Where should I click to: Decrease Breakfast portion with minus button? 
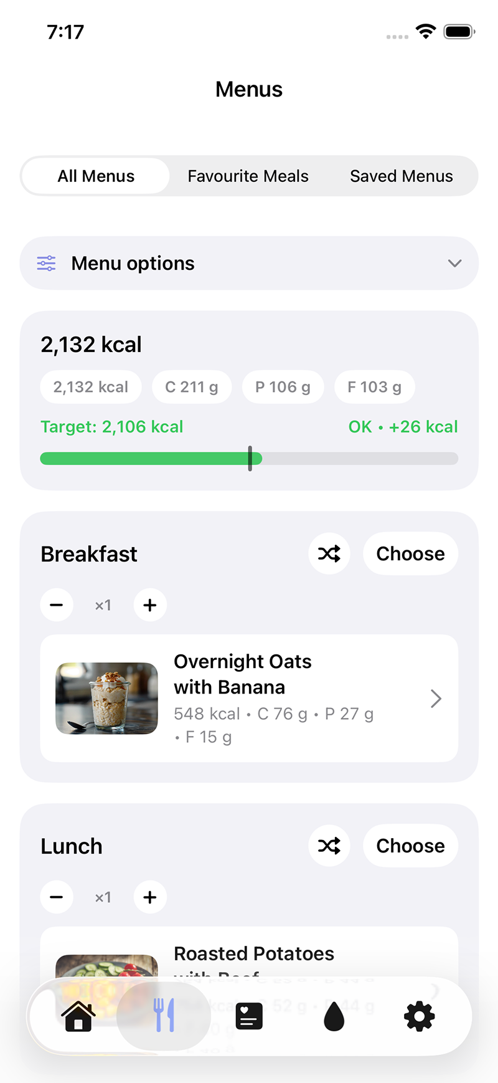[x=57, y=605]
